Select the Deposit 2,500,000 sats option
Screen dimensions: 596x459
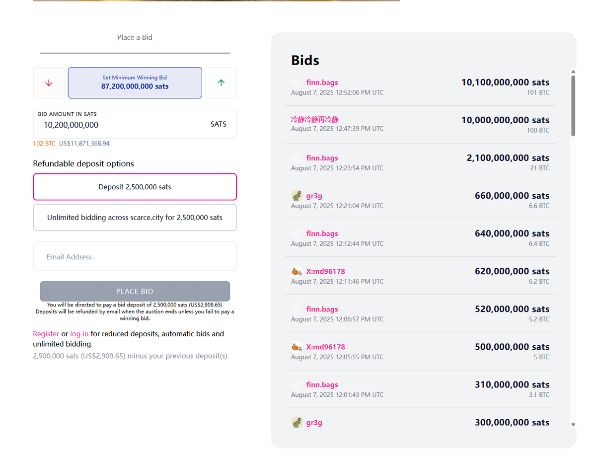(135, 187)
